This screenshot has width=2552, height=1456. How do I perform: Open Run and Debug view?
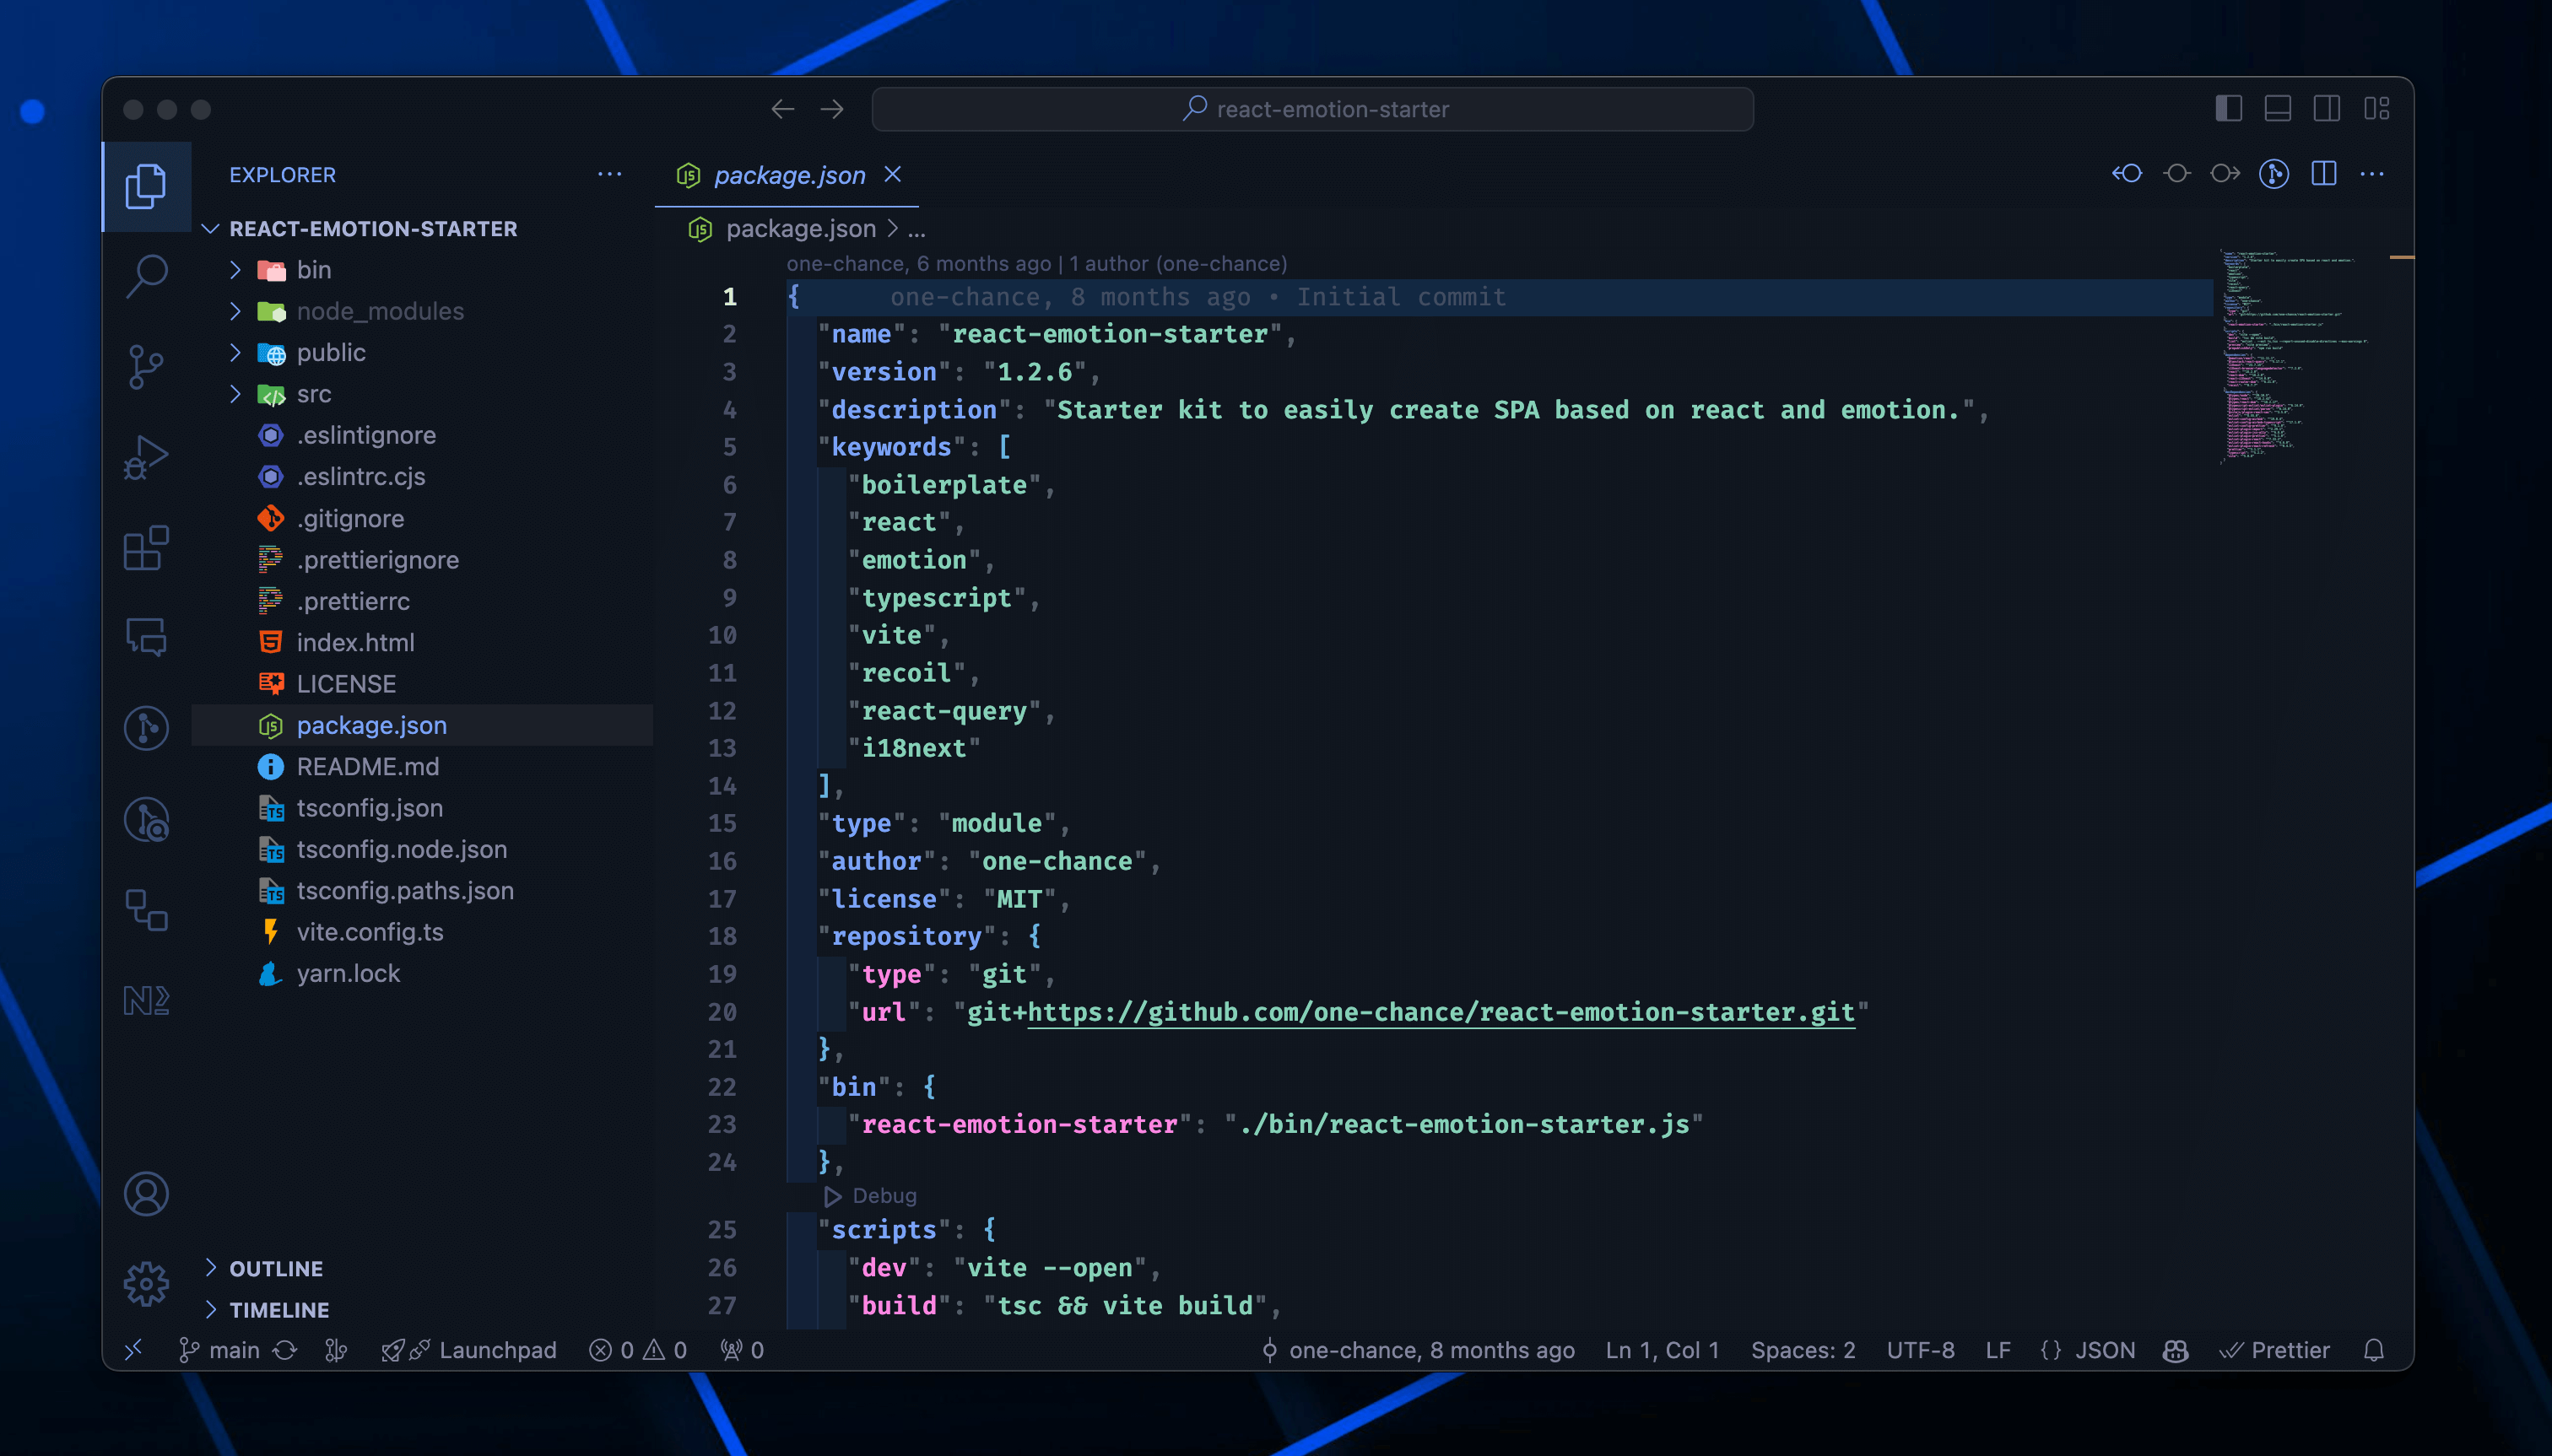[146, 458]
